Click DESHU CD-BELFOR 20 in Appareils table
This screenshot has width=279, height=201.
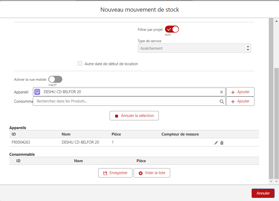point(80,142)
